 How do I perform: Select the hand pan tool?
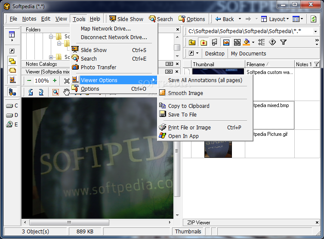[x=67, y=92]
